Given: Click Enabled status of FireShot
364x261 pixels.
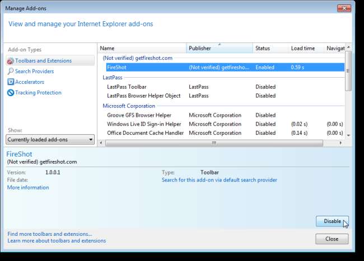Looking at the screenshot, I should tap(265, 68).
